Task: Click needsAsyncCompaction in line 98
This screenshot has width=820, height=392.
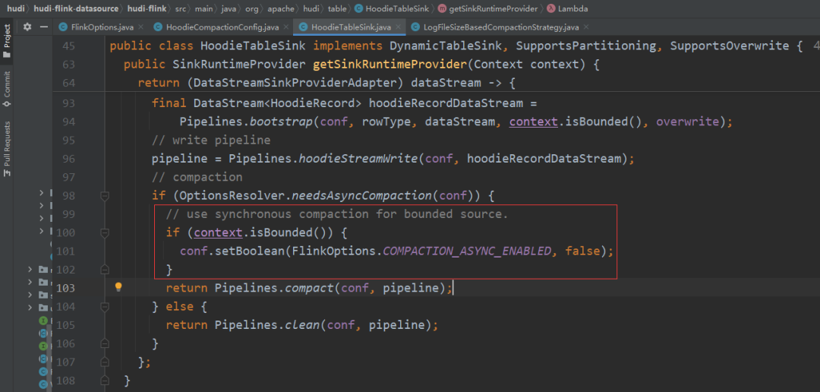Action: coord(361,196)
